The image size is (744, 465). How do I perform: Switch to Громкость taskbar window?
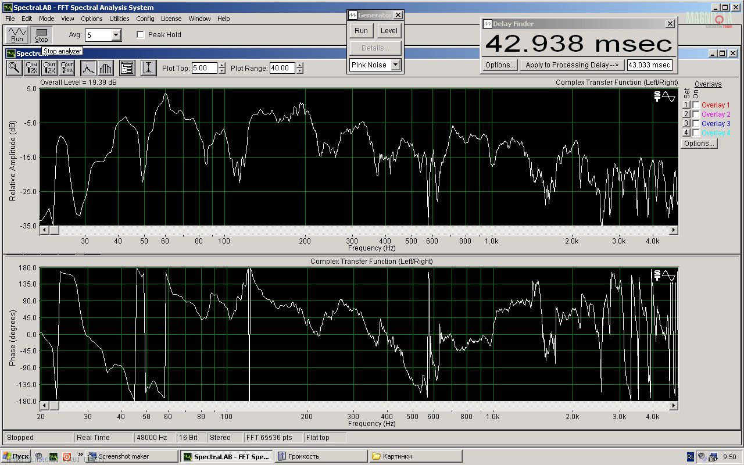(x=321, y=456)
